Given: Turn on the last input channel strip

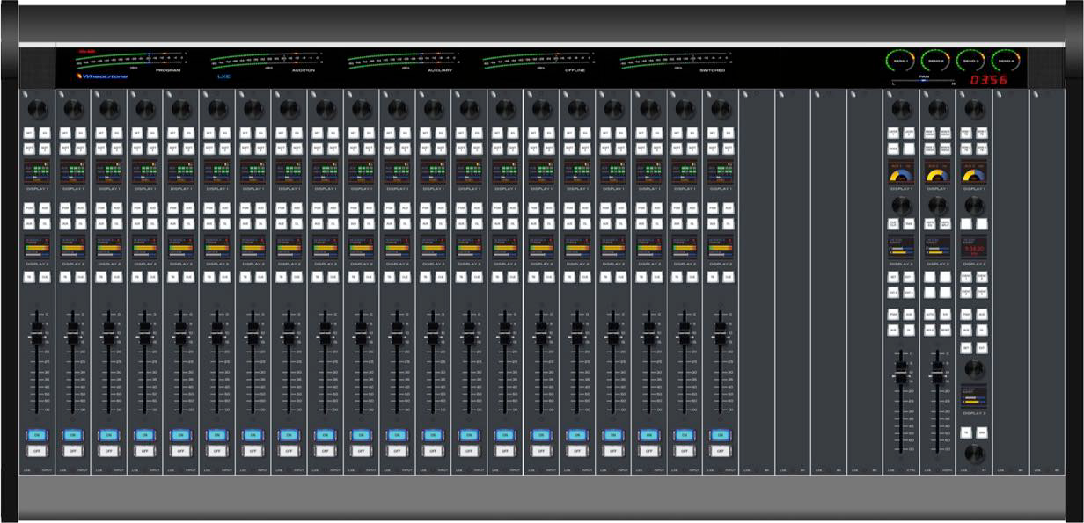Looking at the screenshot, I should point(720,434).
